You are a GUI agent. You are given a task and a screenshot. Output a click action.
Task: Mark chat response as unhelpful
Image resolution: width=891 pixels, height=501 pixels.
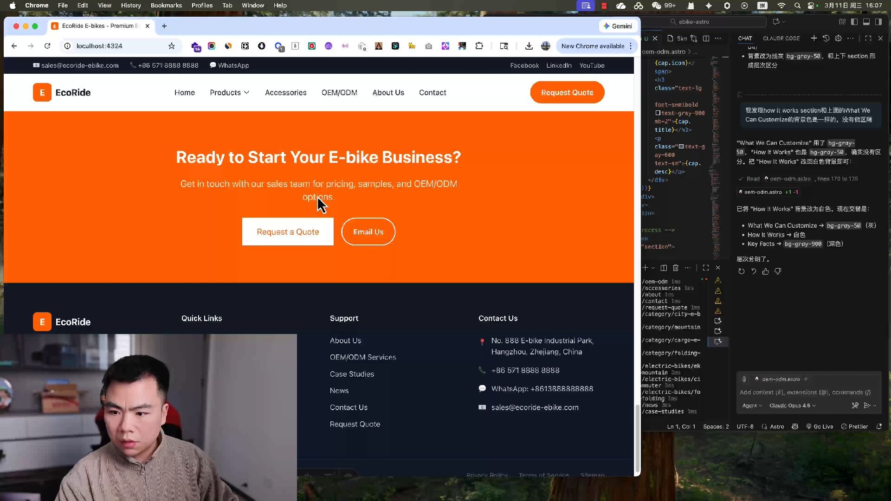[x=778, y=272]
